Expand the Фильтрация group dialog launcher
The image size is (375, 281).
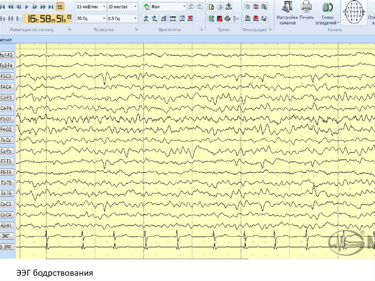pos(270,29)
